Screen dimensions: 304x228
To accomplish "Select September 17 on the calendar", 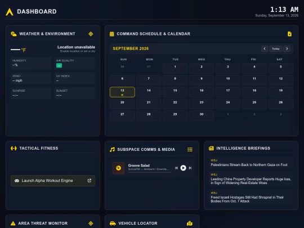I will point(228,92).
